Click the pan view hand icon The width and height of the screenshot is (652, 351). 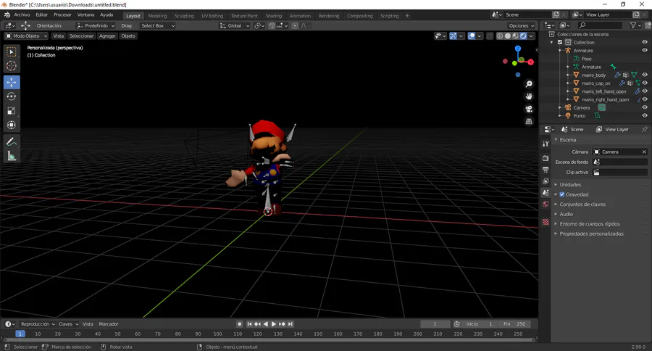[529, 96]
